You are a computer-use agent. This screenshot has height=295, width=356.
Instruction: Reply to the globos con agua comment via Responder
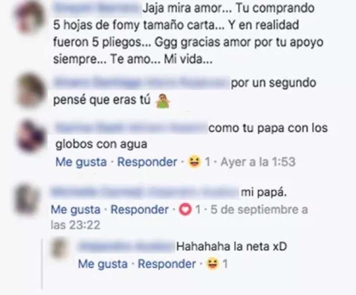tap(147, 162)
